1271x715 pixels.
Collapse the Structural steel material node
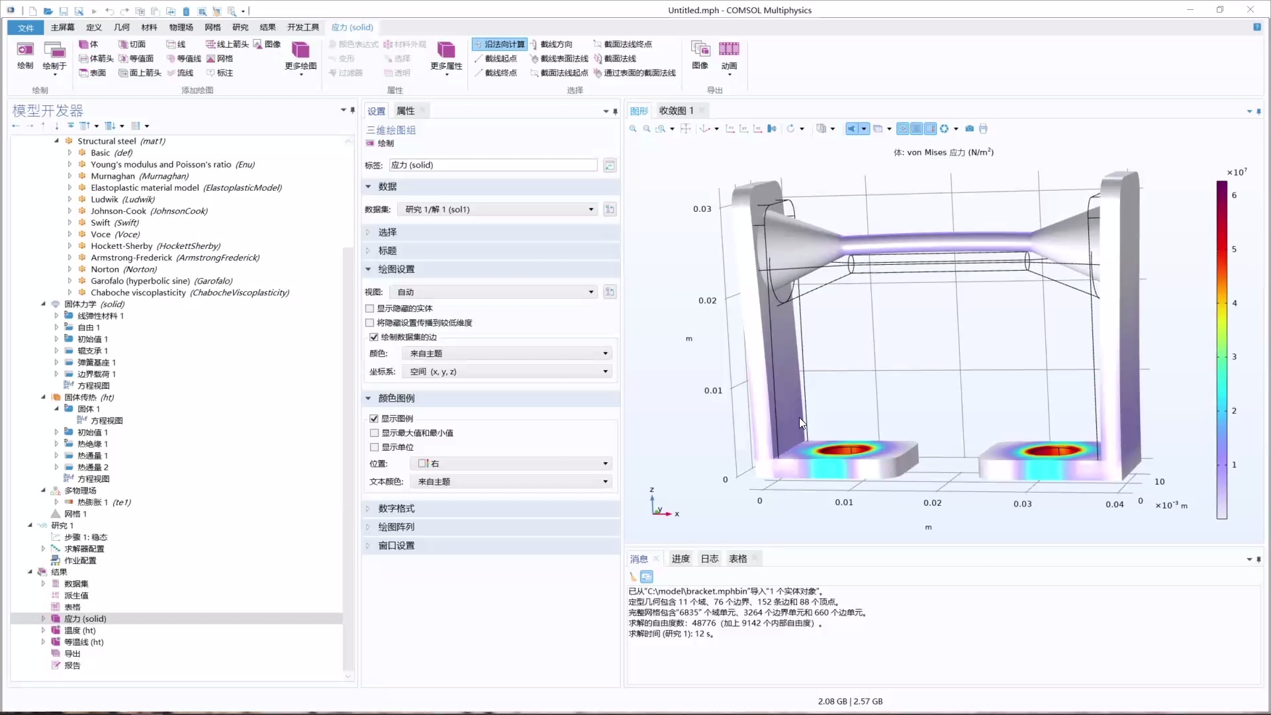[x=56, y=140]
